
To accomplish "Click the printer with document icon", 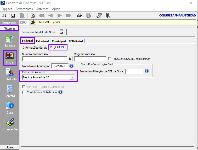I will (x=99, y=15).
